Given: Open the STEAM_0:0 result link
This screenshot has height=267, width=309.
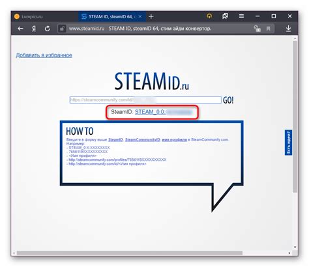Looking at the screenshot, I should pos(164,112).
